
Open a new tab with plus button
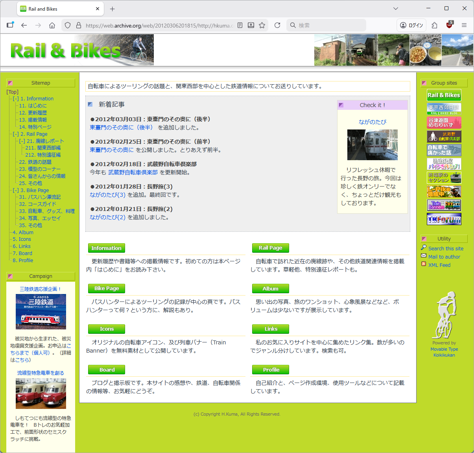coord(113,9)
